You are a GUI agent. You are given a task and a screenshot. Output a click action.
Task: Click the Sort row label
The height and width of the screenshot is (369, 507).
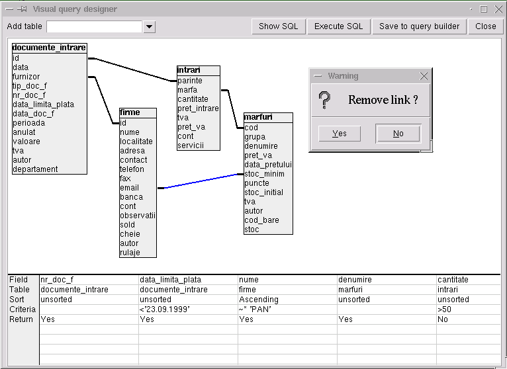pos(17,300)
